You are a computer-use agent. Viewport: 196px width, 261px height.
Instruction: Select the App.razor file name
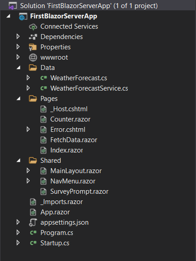pos(55,213)
